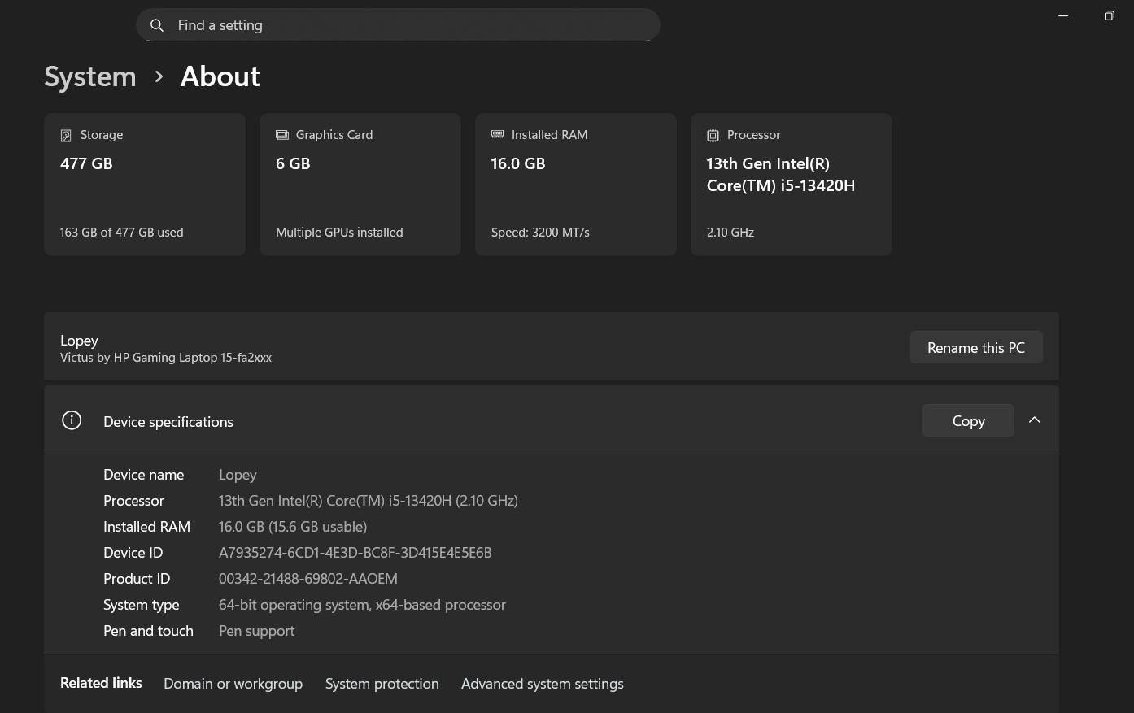Open the Storage 477 GB card
This screenshot has width=1134, height=713.
(x=145, y=185)
